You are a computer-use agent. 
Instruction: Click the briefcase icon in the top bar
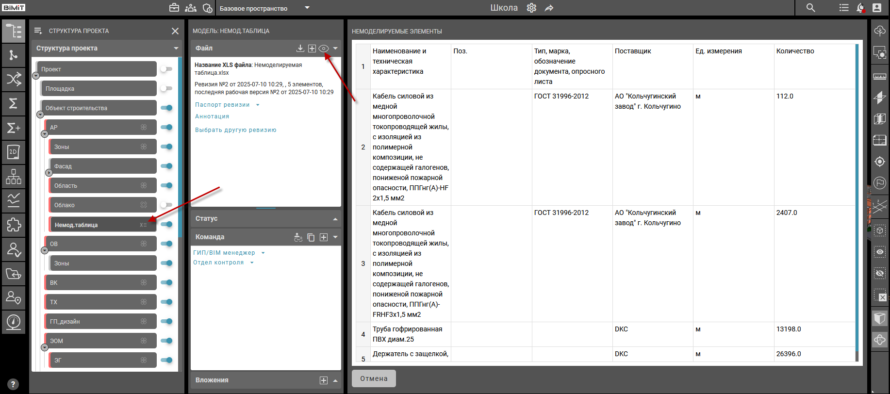(174, 8)
